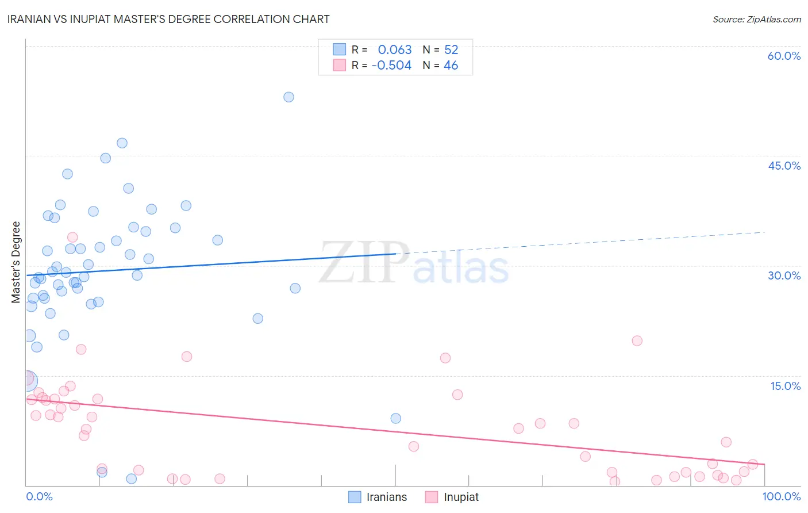Screen dimensions: 808x513
Task: Toggle the Iranians legend label
Action: pyautogui.click(x=387, y=497)
